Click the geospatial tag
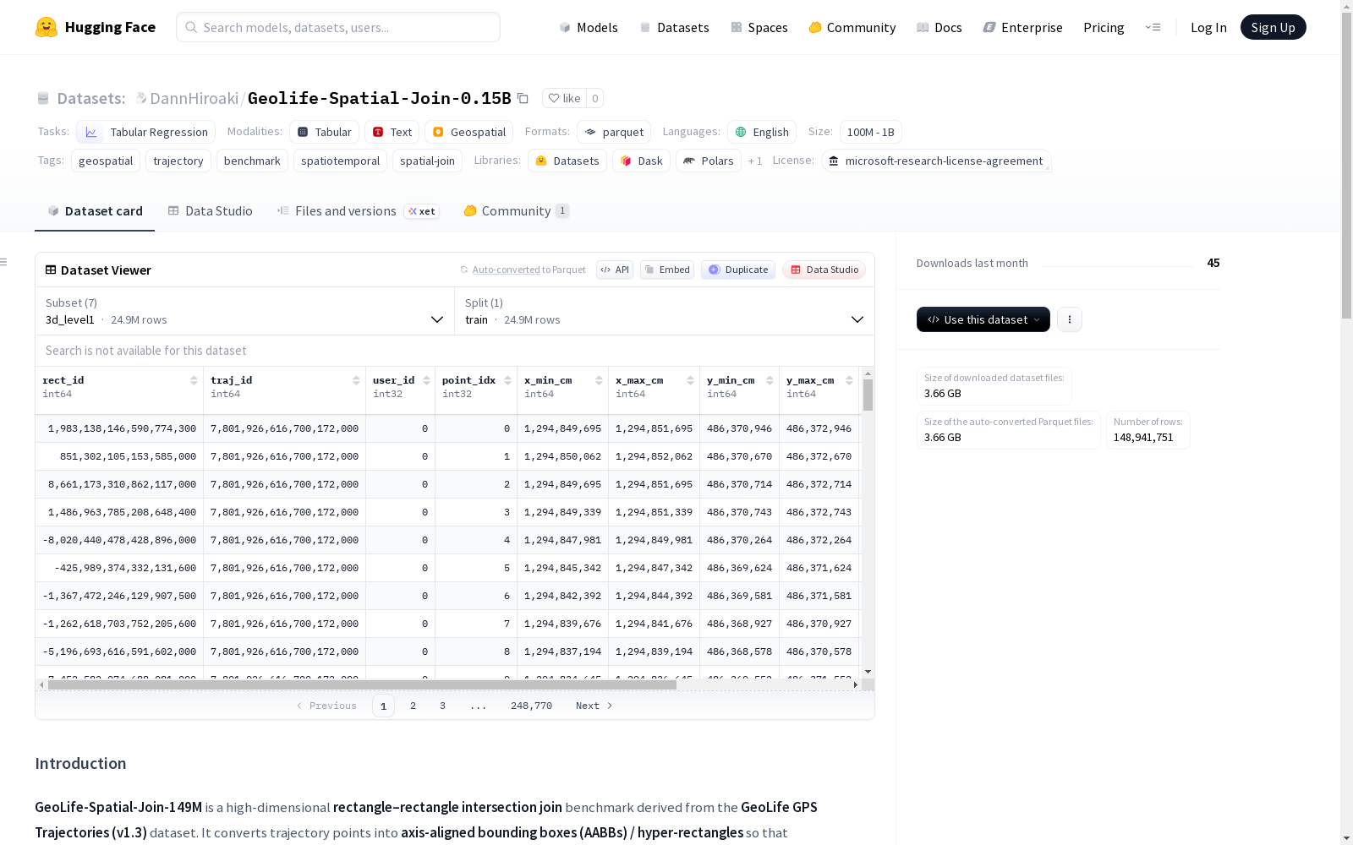 tap(106, 161)
